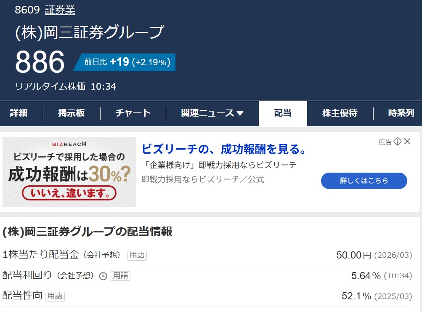422x312 pixels.
Task: Open 用語 glossary for 1株当たり配当金
Action: 137,255
